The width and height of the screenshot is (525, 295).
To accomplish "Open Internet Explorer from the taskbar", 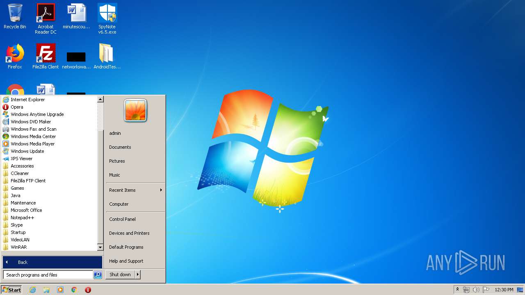I will 32,290.
